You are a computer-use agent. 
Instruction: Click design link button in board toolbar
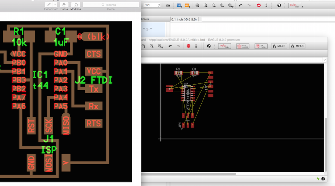click(x=224, y=46)
